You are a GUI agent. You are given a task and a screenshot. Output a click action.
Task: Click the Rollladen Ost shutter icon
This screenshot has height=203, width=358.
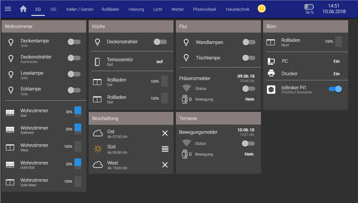[x=97, y=82]
